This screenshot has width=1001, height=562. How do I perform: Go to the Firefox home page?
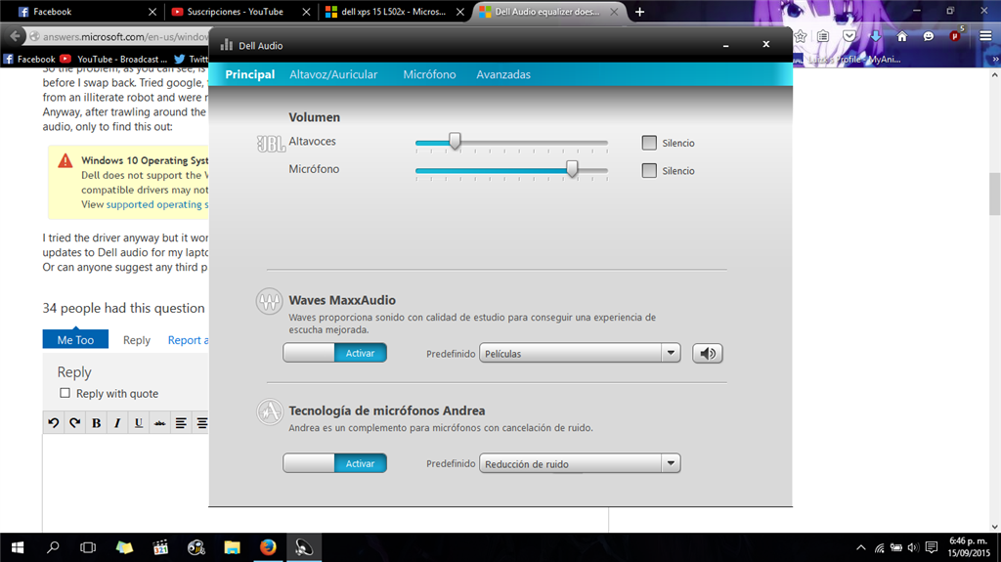click(x=902, y=36)
